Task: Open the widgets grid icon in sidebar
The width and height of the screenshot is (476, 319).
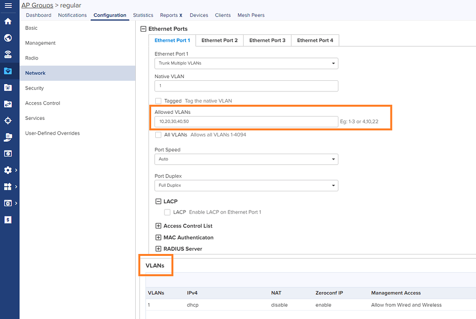Action: pyautogui.click(x=8, y=187)
